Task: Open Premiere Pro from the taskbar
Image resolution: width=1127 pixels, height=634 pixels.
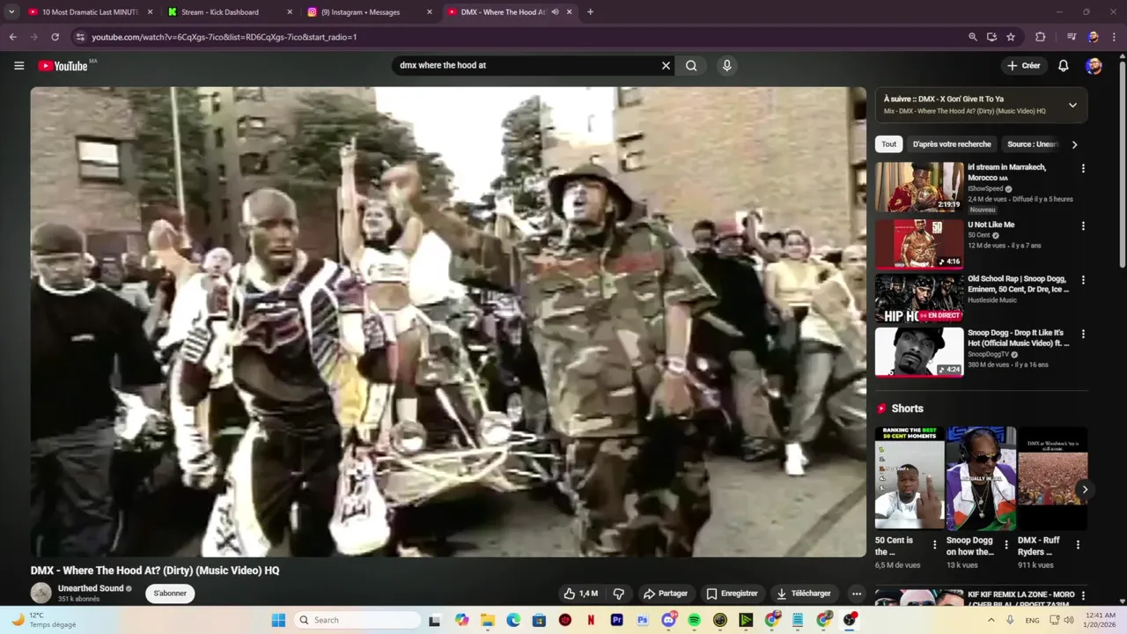Action: pyautogui.click(x=616, y=620)
